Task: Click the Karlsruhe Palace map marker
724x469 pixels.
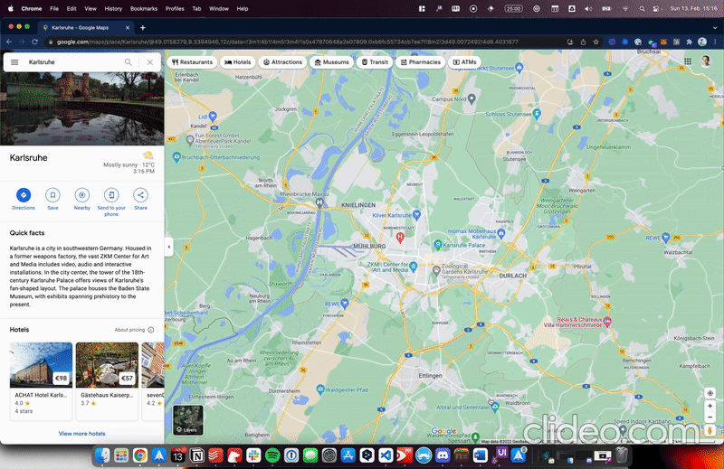Action: [x=438, y=245]
